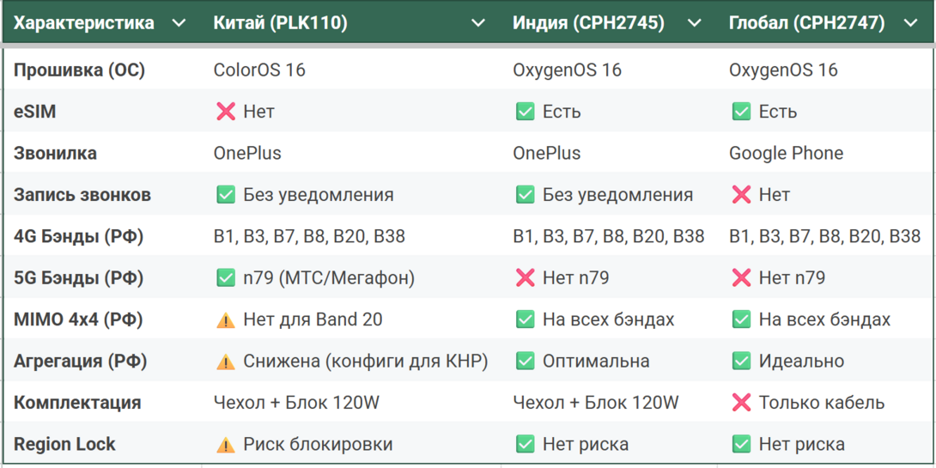Select the "Глобал (CPH2747)" header label

tap(806, 23)
